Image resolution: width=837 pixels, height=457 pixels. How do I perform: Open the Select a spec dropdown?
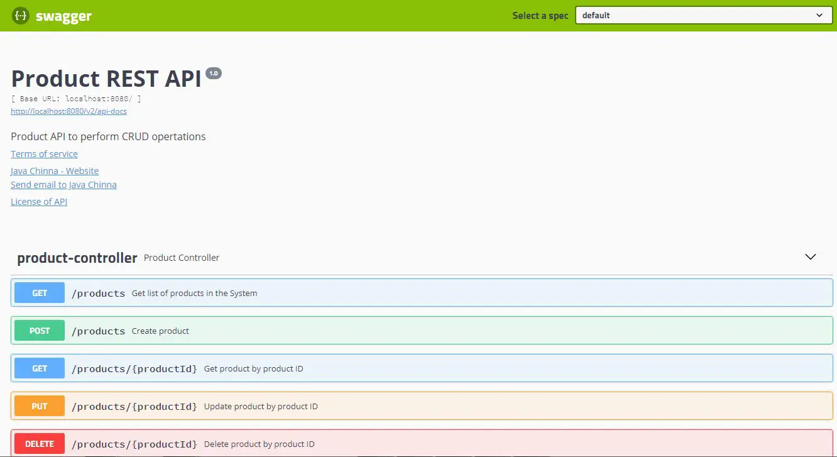[703, 15]
